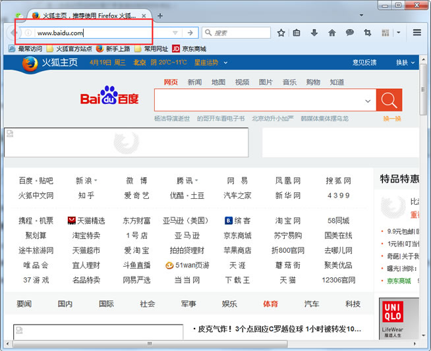Click the Baidu orange search button
431x351 pixels.
pyautogui.click(x=389, y=100)
